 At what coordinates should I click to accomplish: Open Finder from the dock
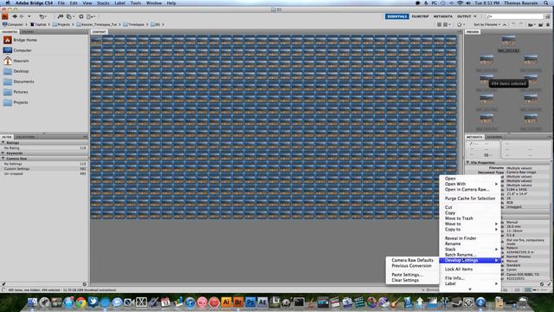(33, 302)
